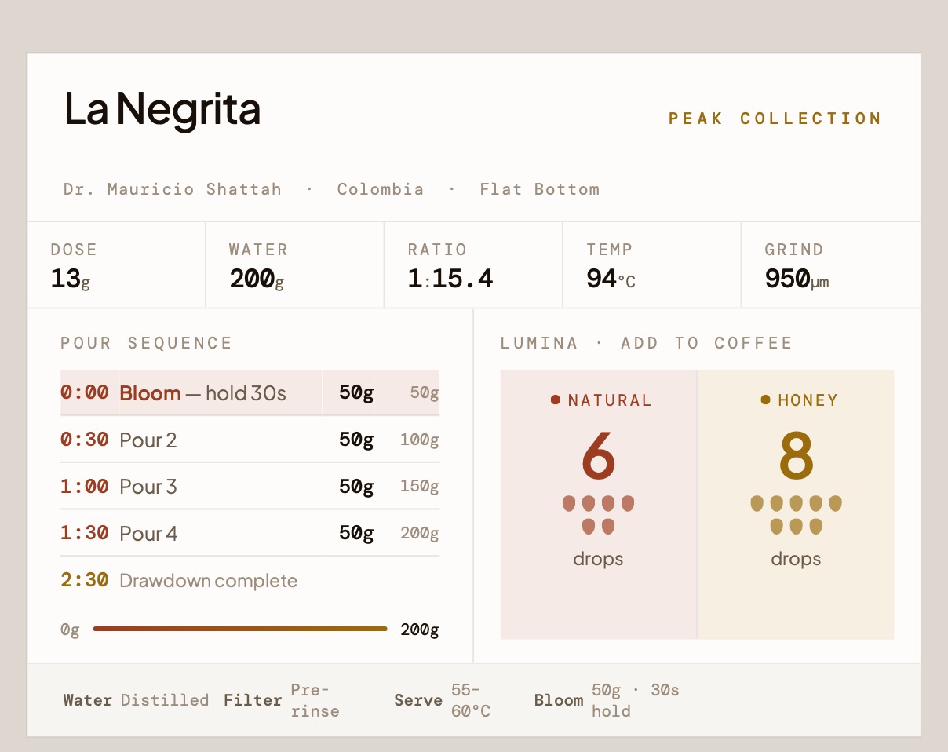Click the Bloom 50g · 30s hold footer note
This screenshot has height=752, width=948.
(607, 700)
